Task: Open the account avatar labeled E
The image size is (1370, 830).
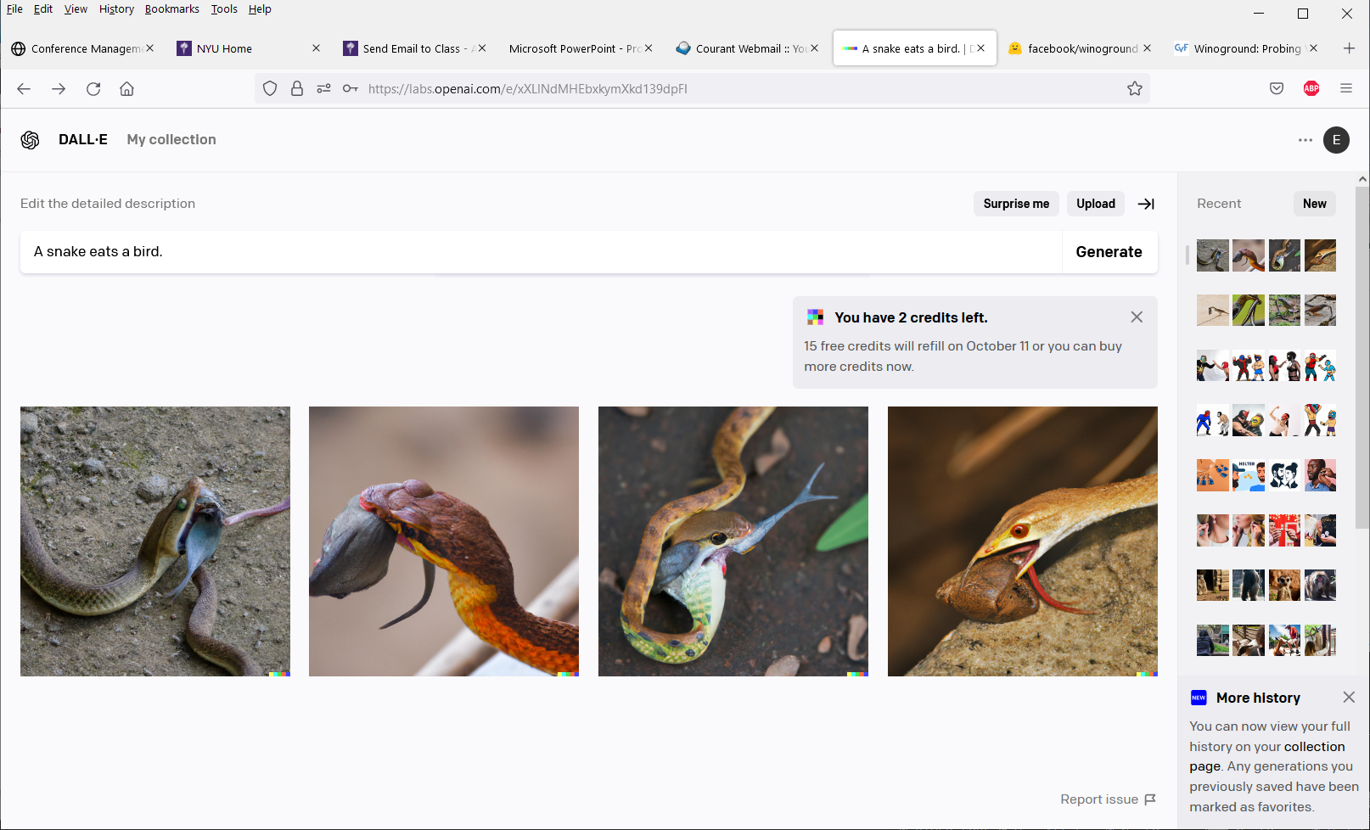Action: coord(1336,140)
